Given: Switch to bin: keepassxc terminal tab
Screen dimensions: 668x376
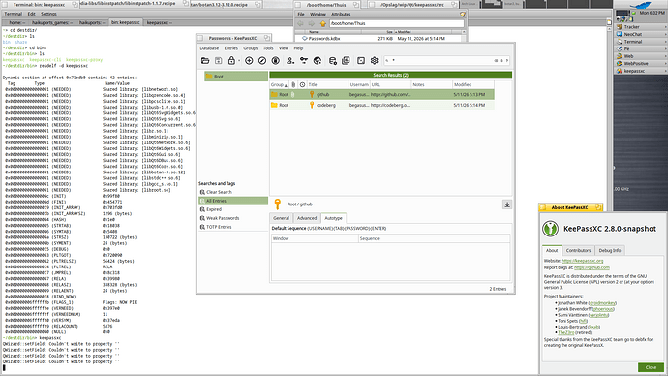Looking at the screenshot, I should [126, 22].
